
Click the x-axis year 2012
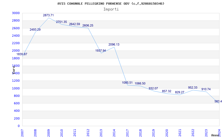[88, 133]
